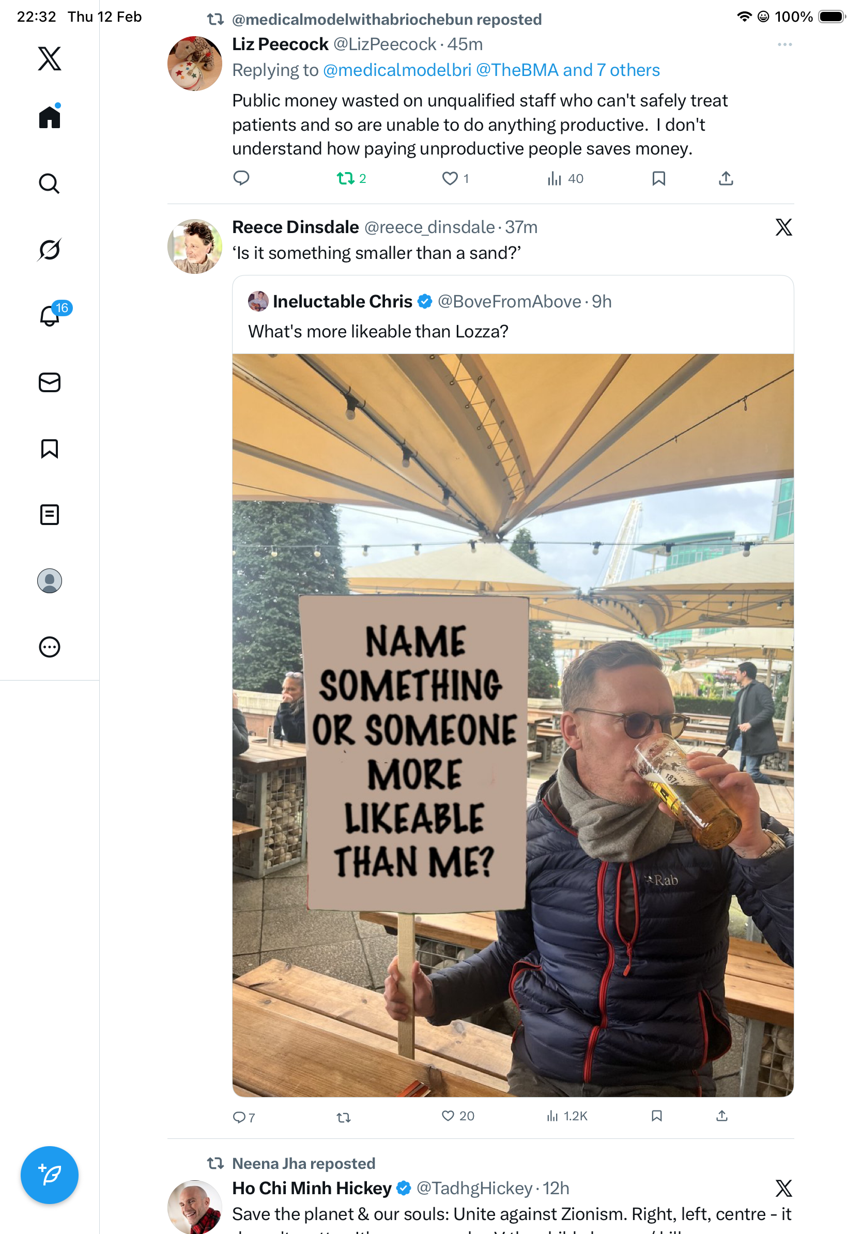Open the More circle menu in sidebar
This screenshot has width=862, height=1234.
(50, 646)
